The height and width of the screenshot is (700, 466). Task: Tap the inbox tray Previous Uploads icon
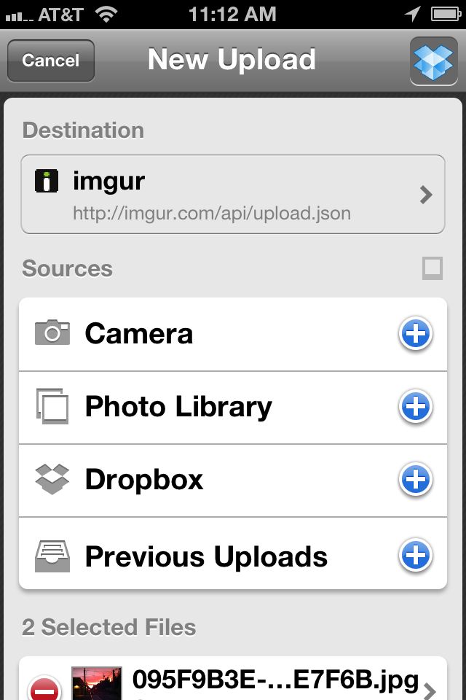pos(52,556)
